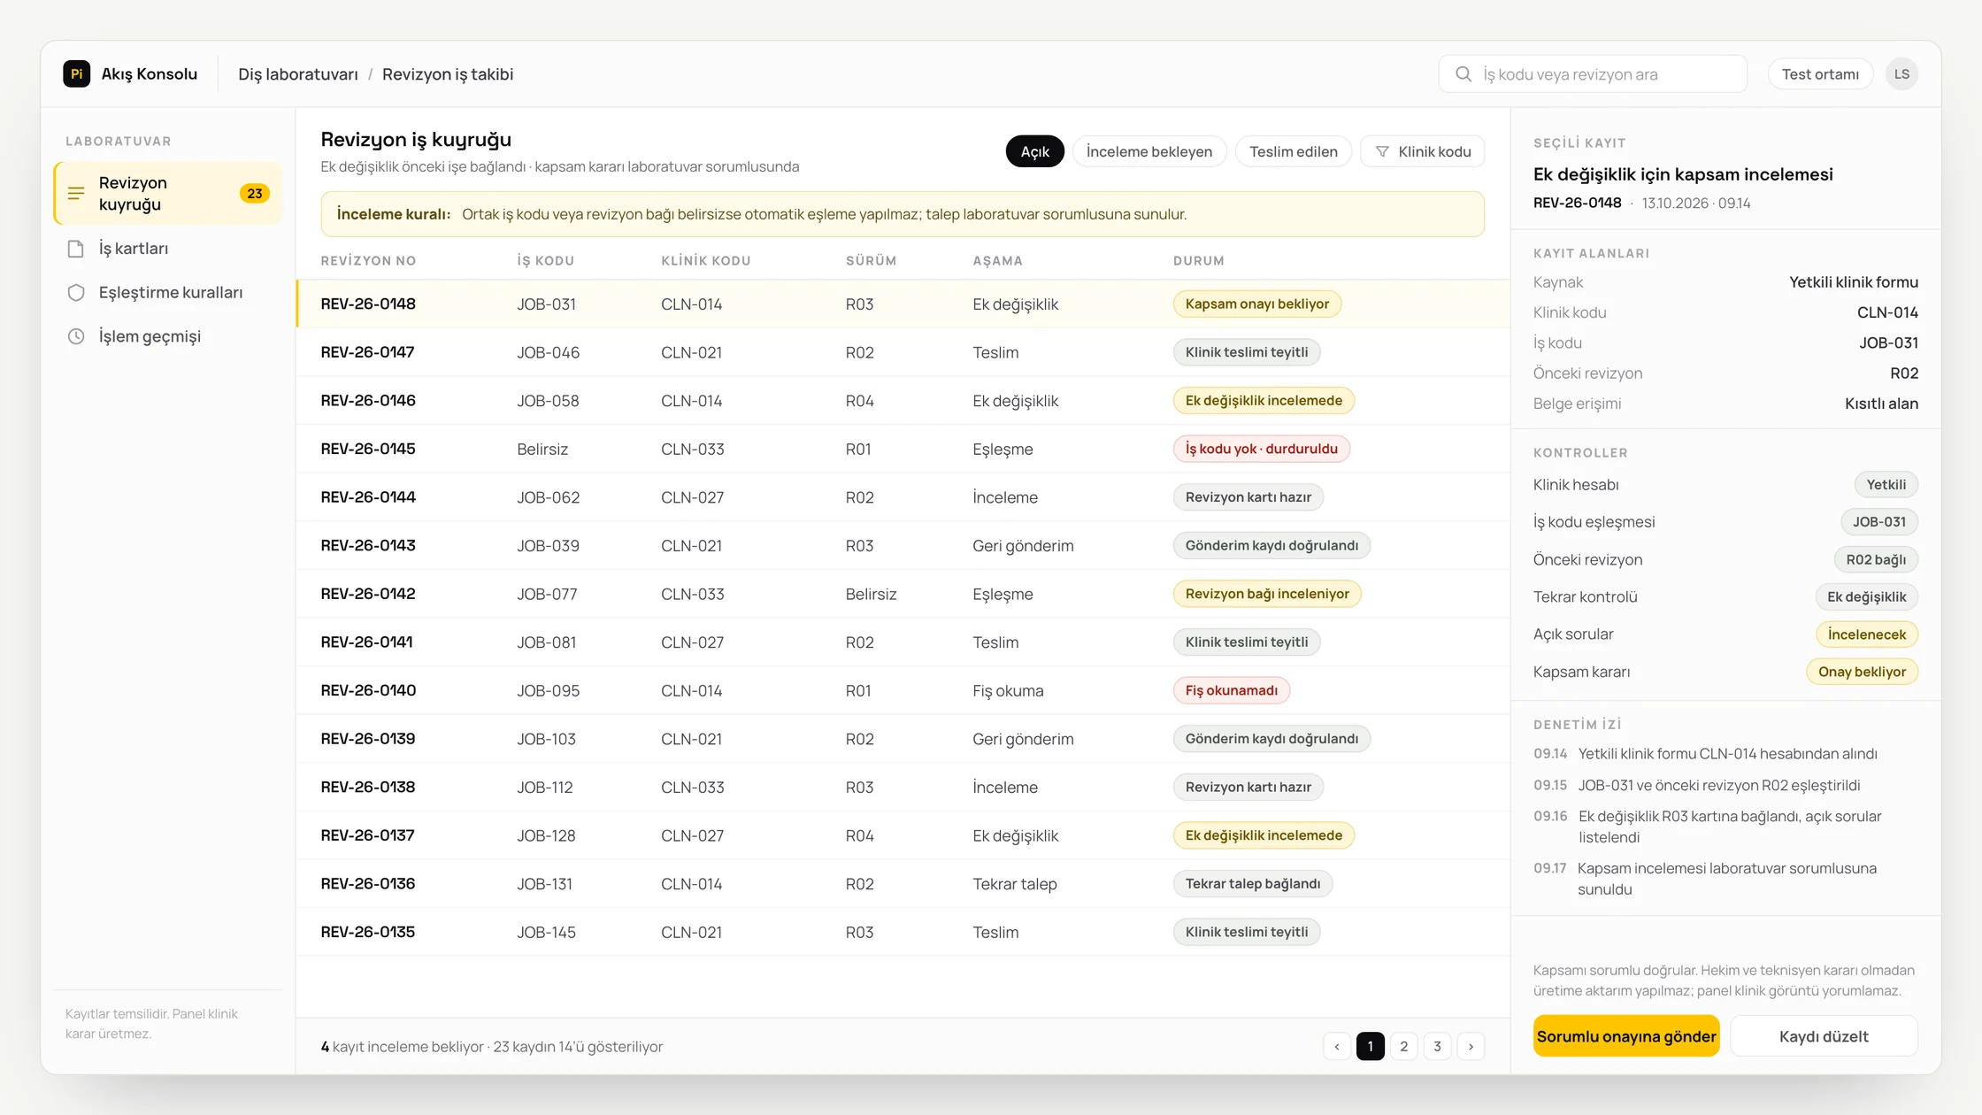Click Revizyon bağı inceleniyor status

point(1267,594)
